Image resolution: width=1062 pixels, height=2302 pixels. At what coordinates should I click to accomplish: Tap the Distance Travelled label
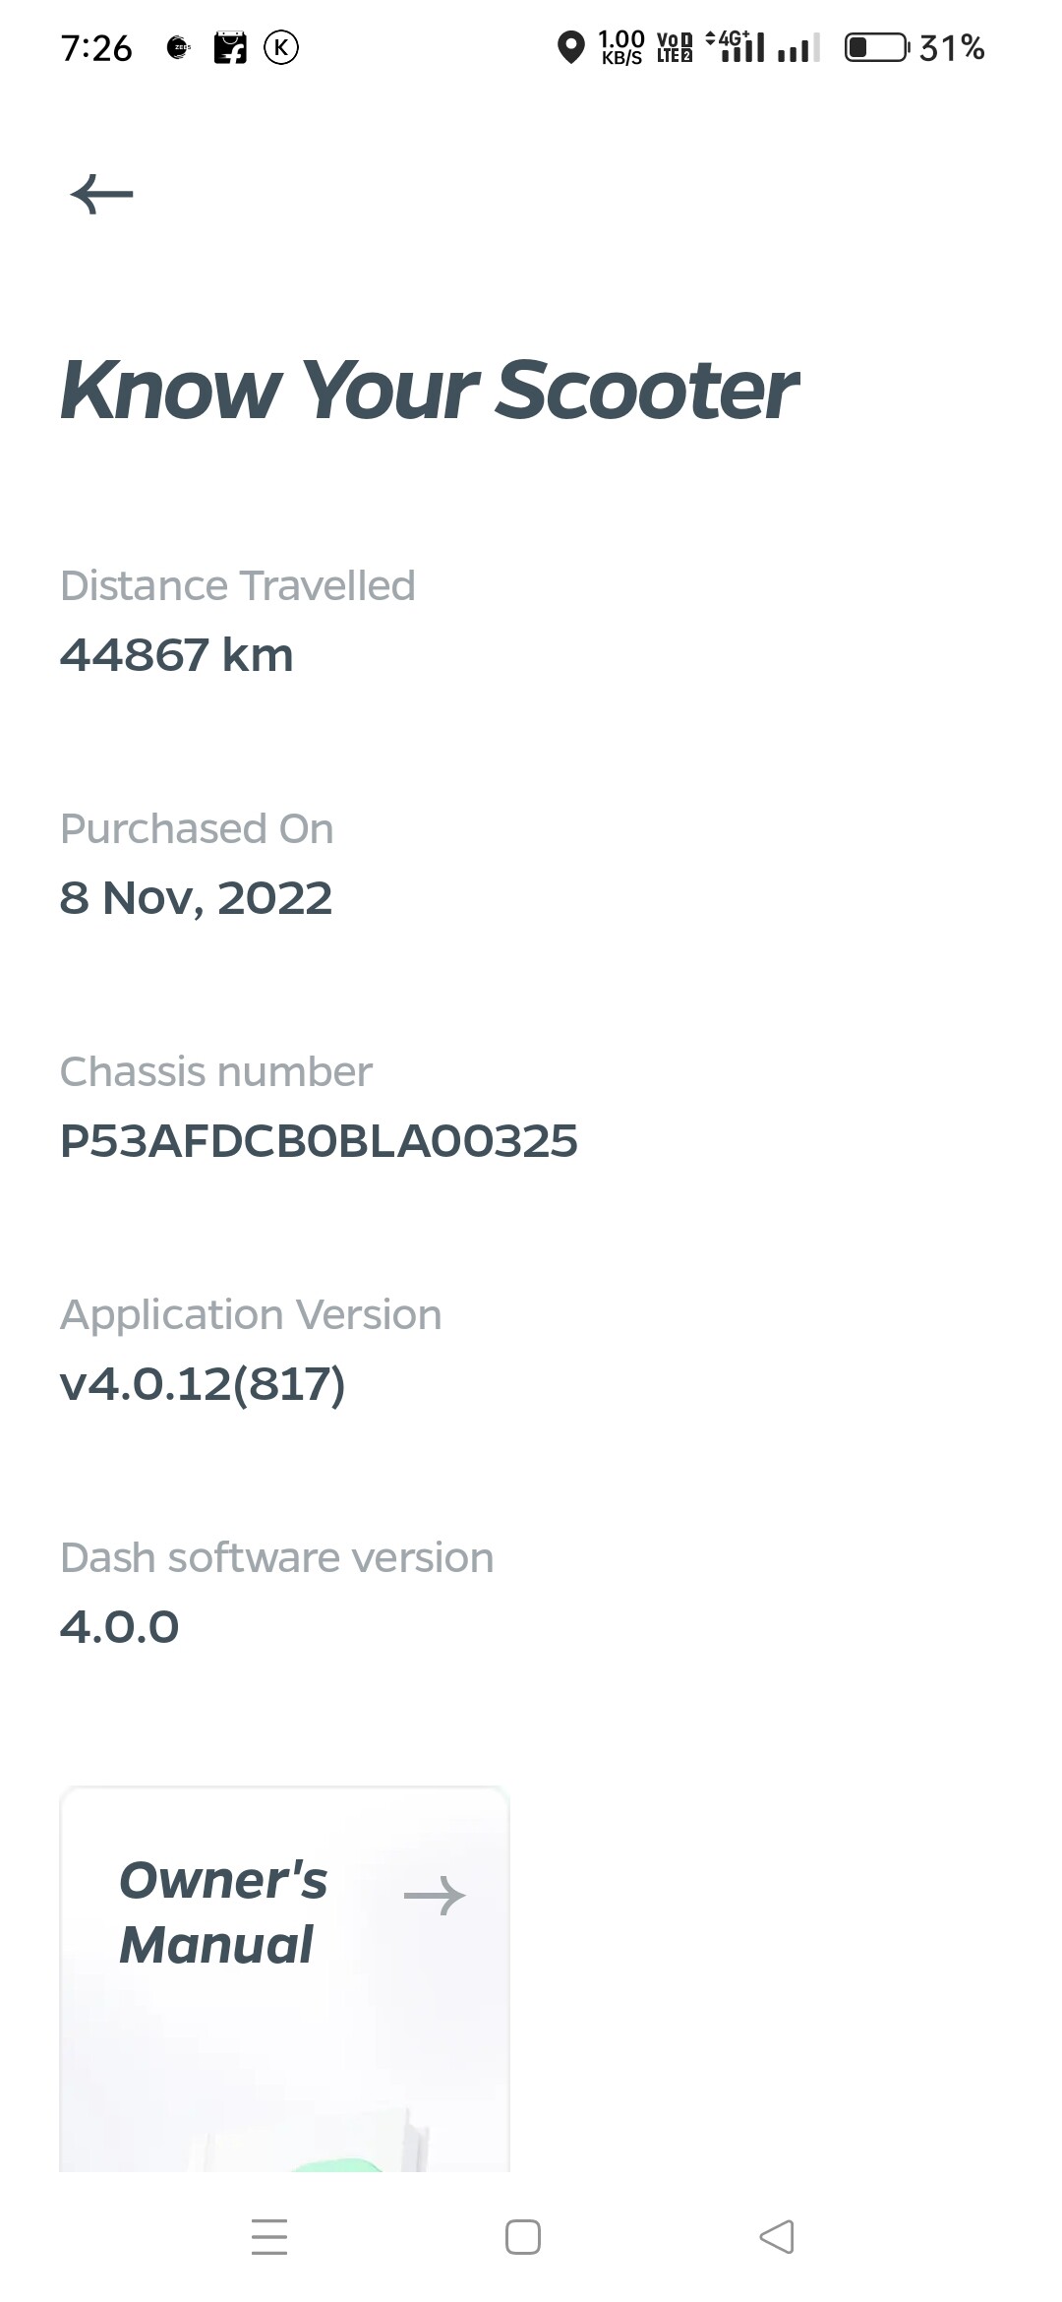click(x=238, y=585)
